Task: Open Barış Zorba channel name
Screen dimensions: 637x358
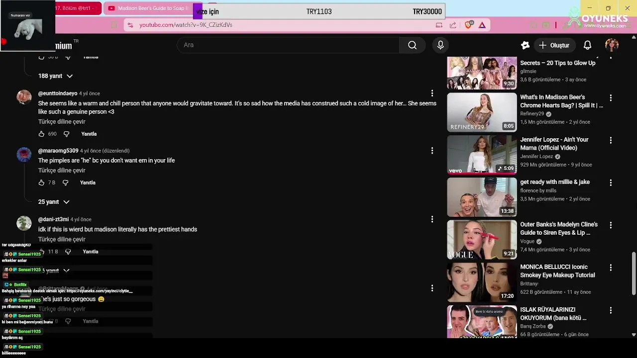Action: click(x=533, y=326)
